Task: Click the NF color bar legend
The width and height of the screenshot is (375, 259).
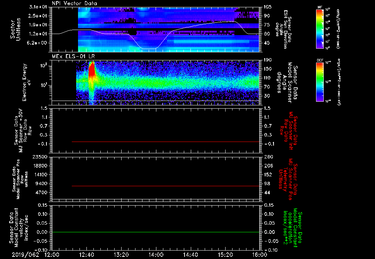Action: pos(320,29)
